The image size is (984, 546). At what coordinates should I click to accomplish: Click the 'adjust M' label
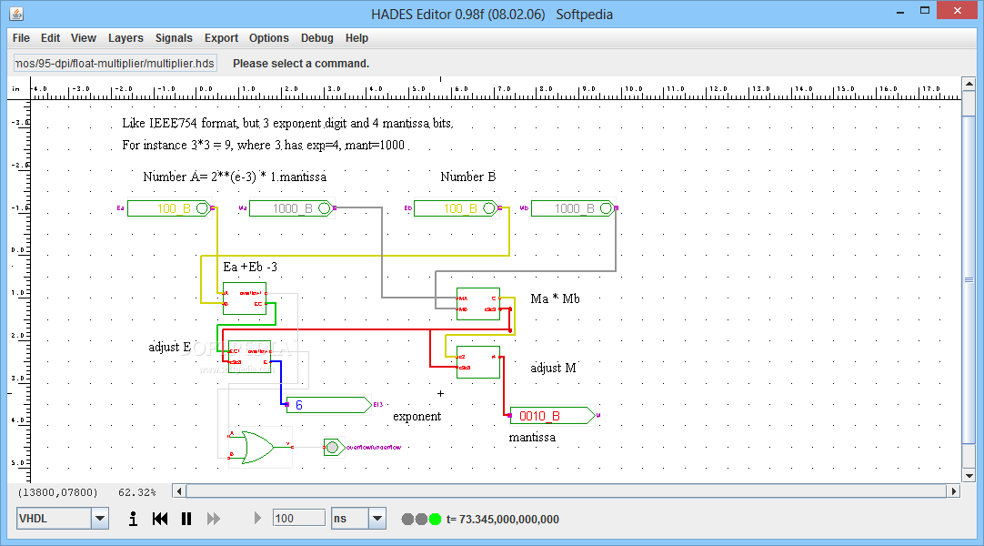553,368
